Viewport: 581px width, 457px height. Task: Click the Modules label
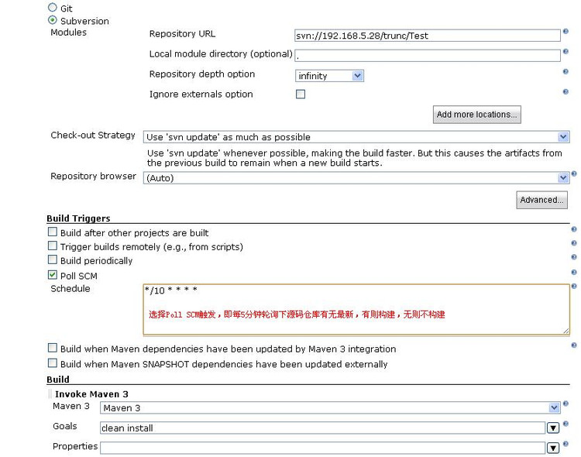68,33
